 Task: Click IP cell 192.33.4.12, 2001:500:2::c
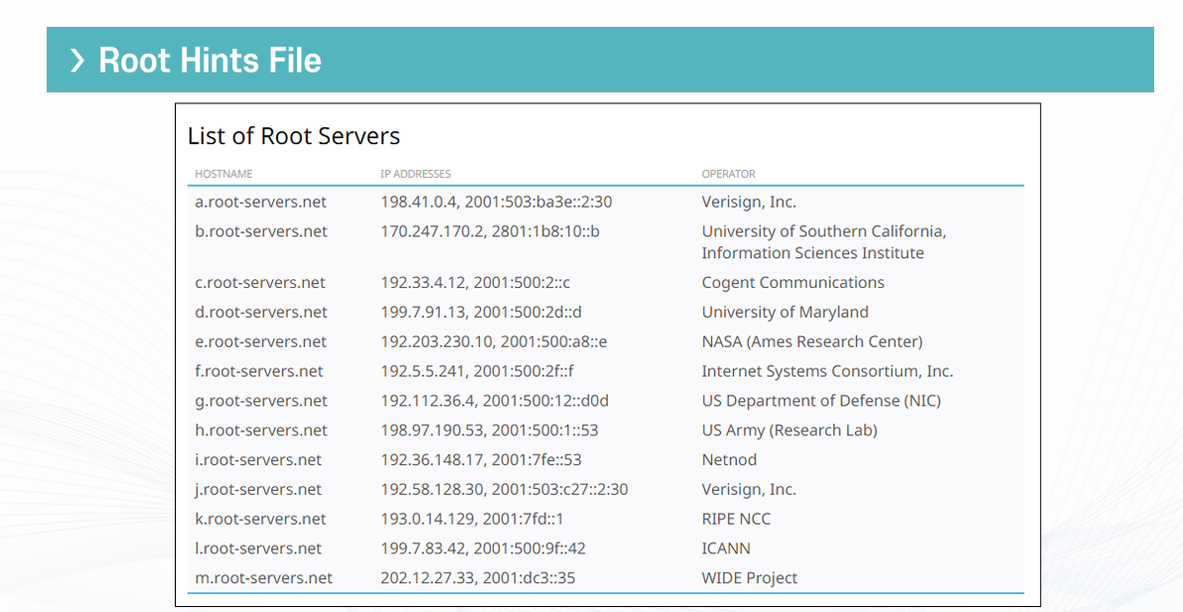[x=476, y=283]
